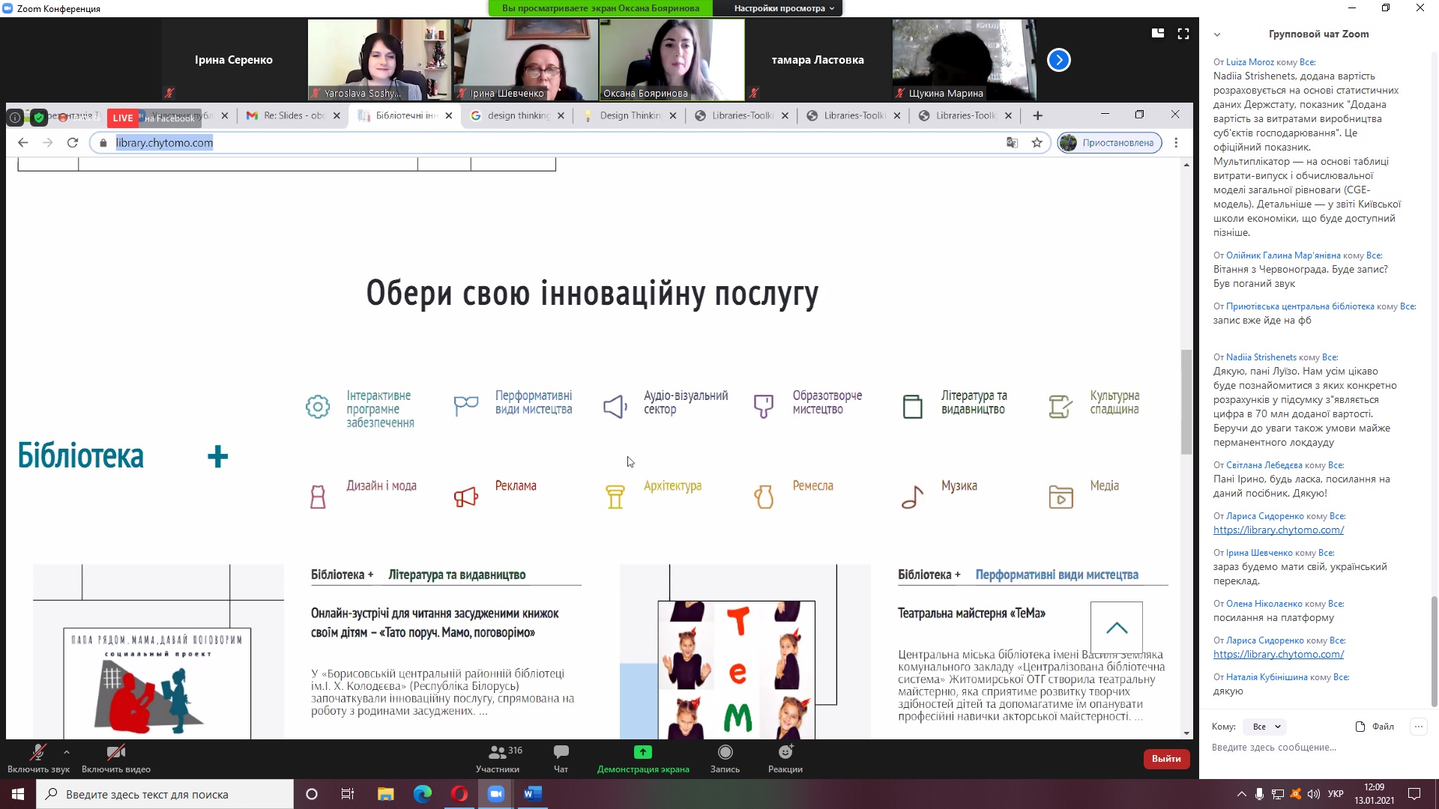Choose Реклама category with megaphone
The image size is (1439, 809).
(495, 494)
